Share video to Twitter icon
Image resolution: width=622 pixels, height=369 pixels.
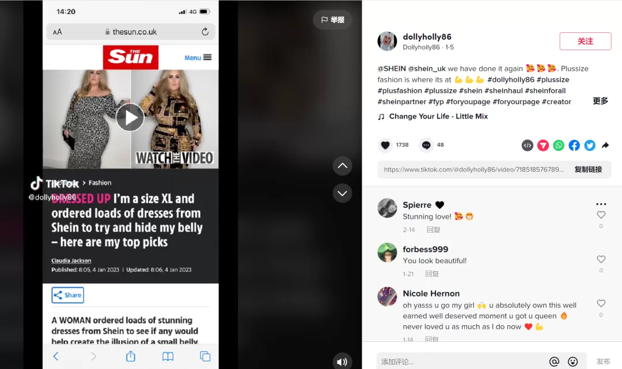(590, 146)
